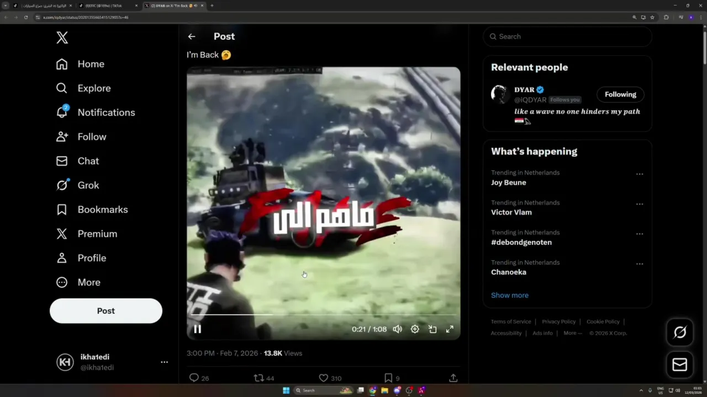Open options for the Victor Vlam trend
The width and height of the screenshot is (707, 397).
(640, 204)
